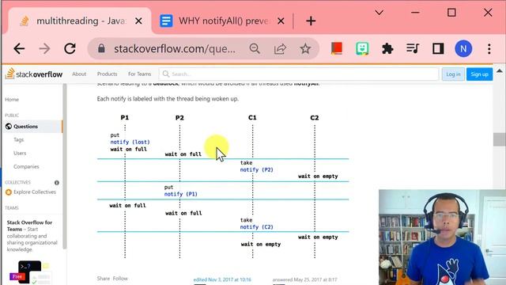Image resolution: width=506 pixels, height=285 pixels.
Task: Switch to multithreading - Java tab
Action: pyautogui.click(x=80, y=21)
